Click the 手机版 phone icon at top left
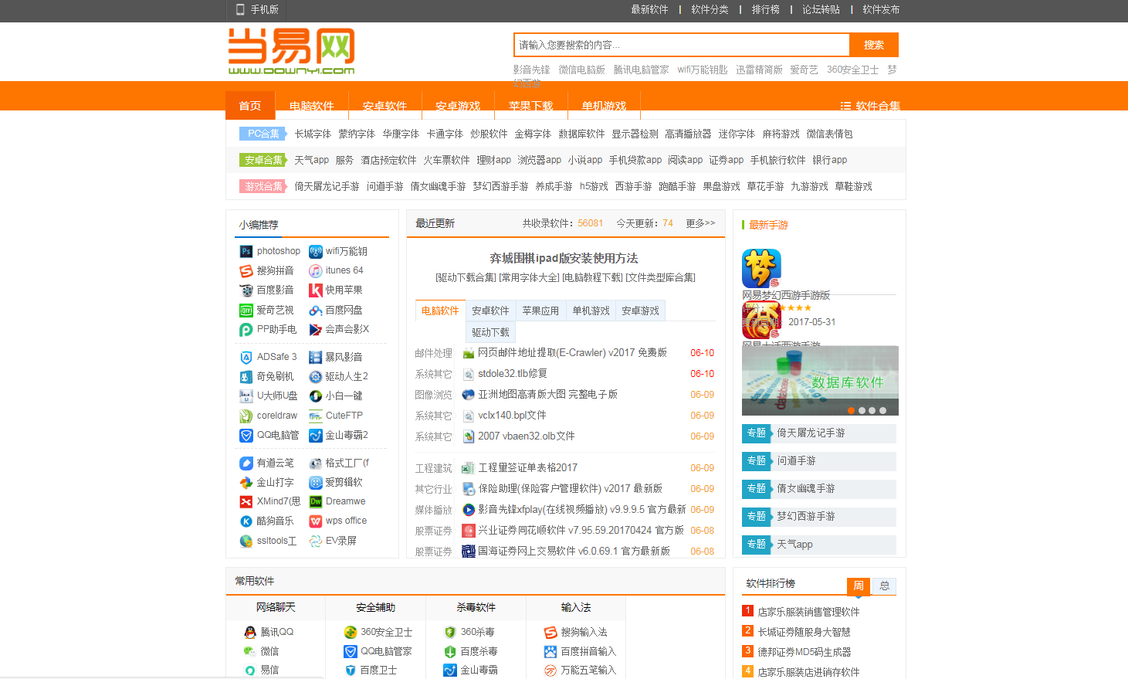The height and width of the screenshot is (679, 1128). pos(239,10)
